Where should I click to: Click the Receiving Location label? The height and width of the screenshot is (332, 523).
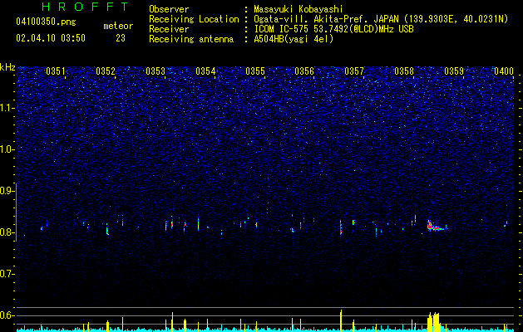194,19
